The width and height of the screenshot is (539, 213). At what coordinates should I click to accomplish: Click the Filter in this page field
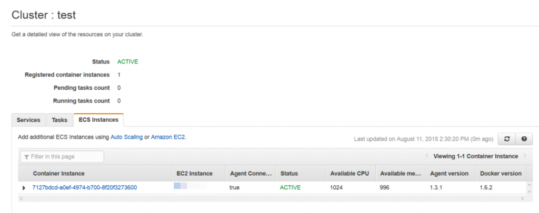coord(62,156)
